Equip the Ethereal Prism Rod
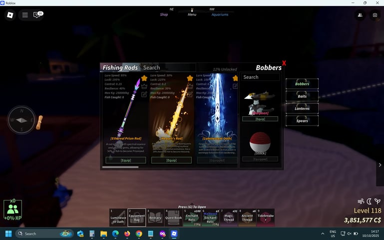The width and height of the screenshot is (384, 240). 126,160
